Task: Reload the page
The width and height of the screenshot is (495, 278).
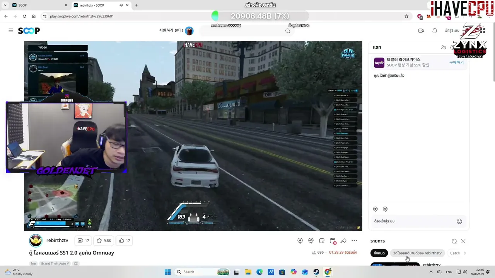Action: (x=24, y=16)
